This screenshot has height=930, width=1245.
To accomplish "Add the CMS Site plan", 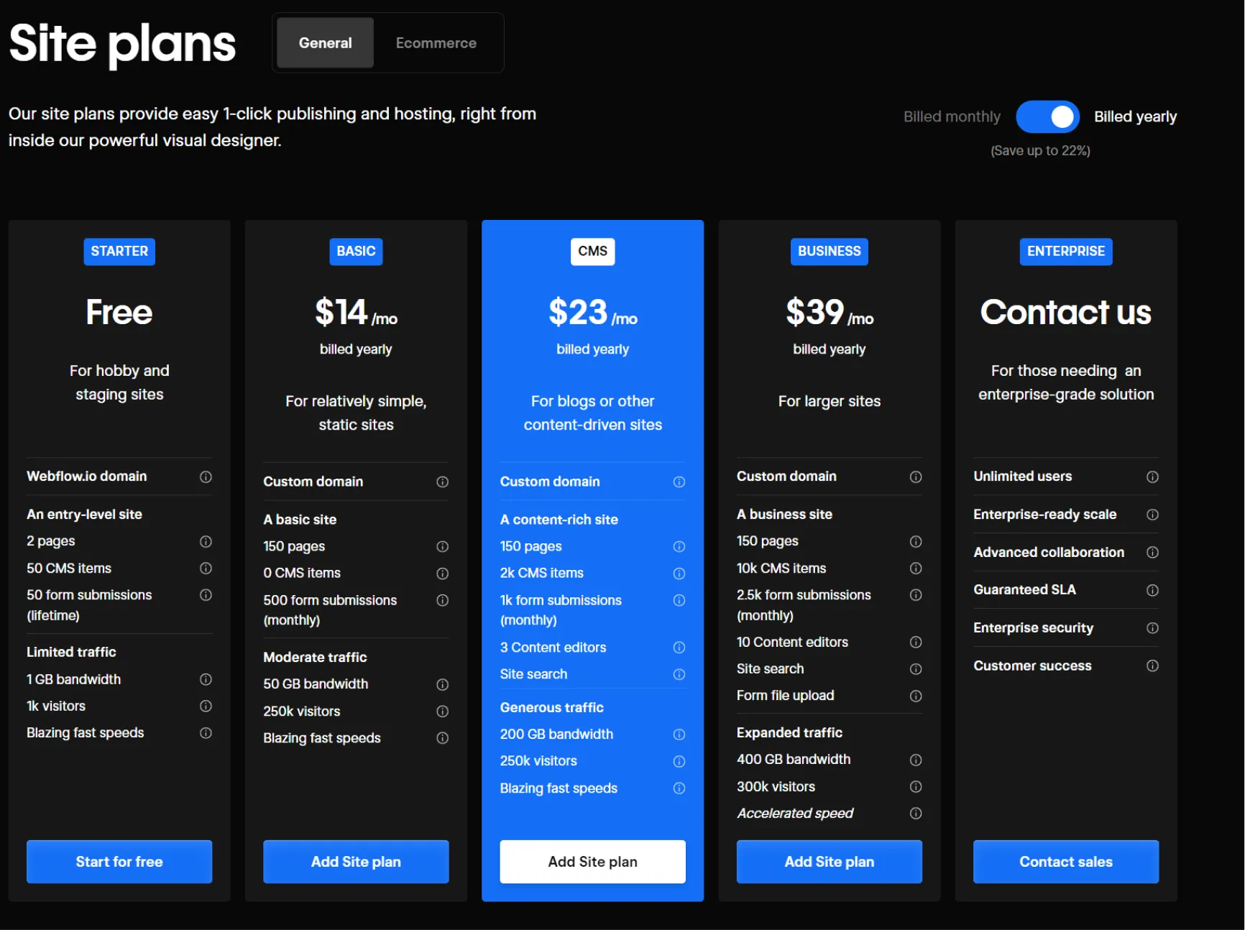I will (592, 861).
